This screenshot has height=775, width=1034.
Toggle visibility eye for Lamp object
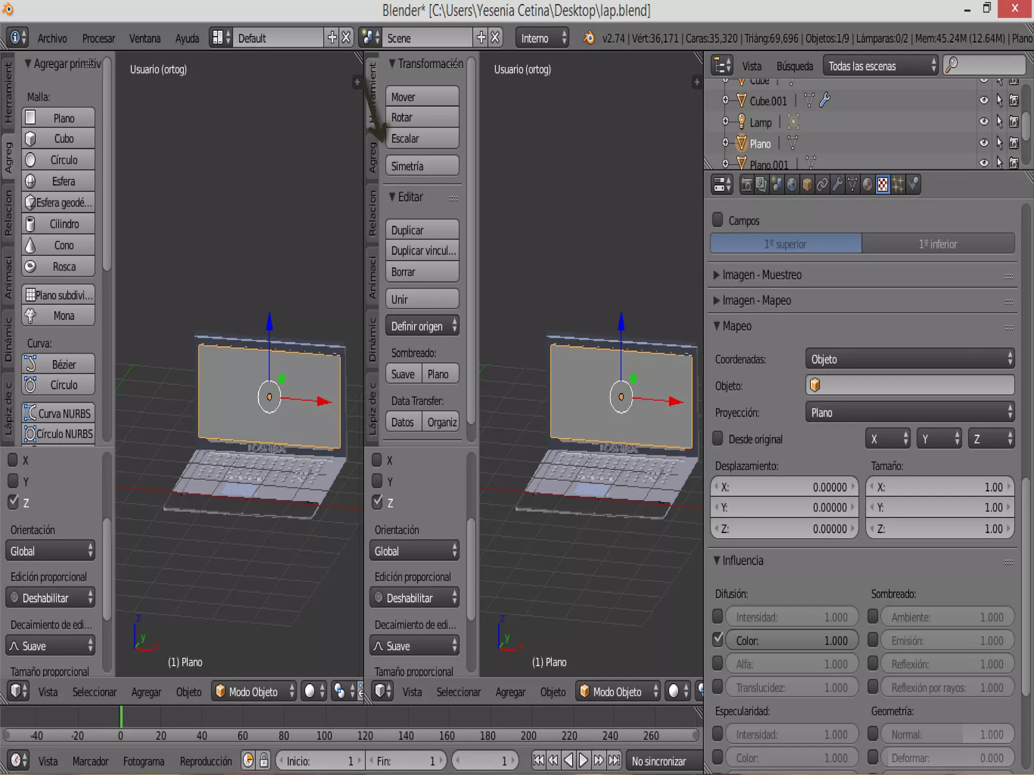pos(984,122)
